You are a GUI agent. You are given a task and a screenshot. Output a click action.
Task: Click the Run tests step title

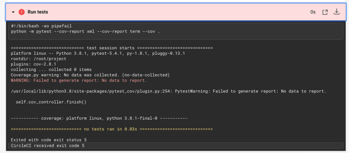coord(38,12)
